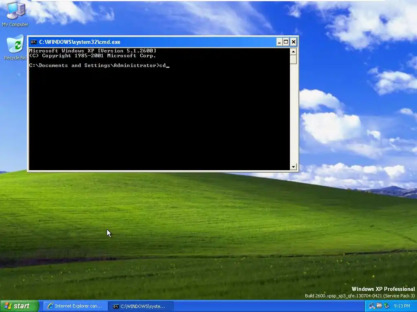
Task: Switch to Internet Explorer taskbar button
Action: pyautogui.click(x=75, y=306)
